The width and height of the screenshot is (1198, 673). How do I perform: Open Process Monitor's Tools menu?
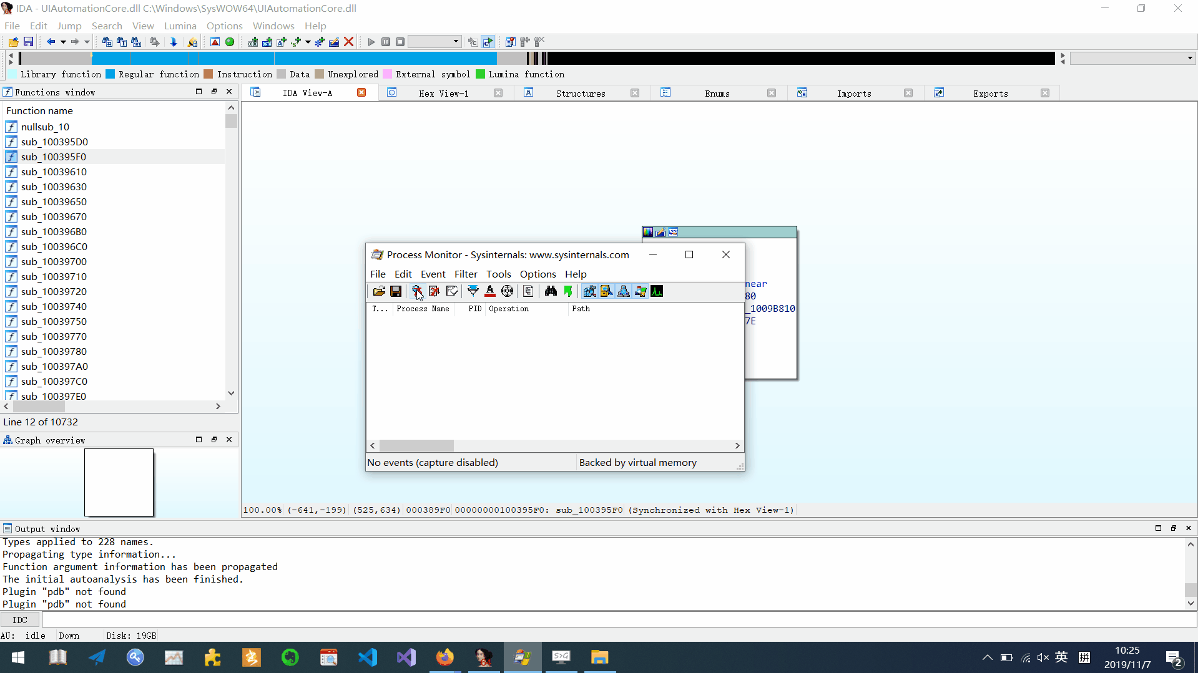[499, 274]
